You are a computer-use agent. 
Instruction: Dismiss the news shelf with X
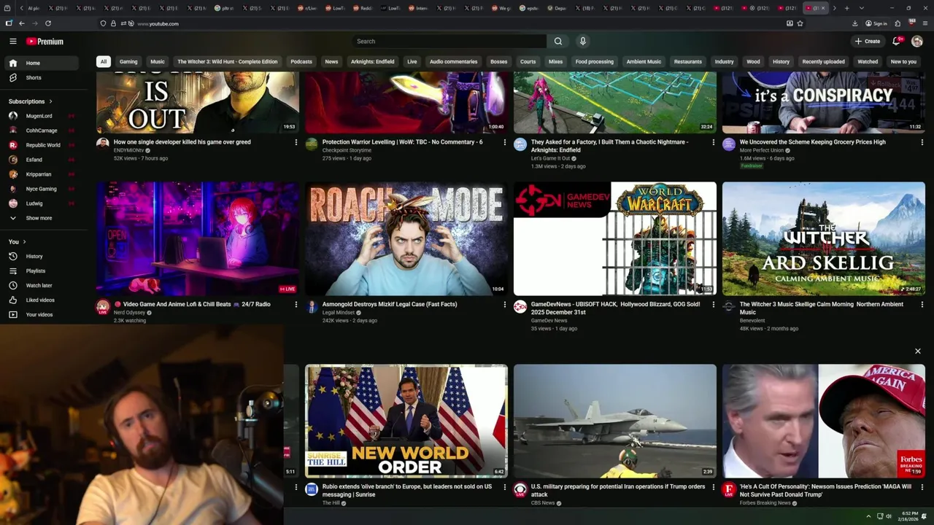918,351
